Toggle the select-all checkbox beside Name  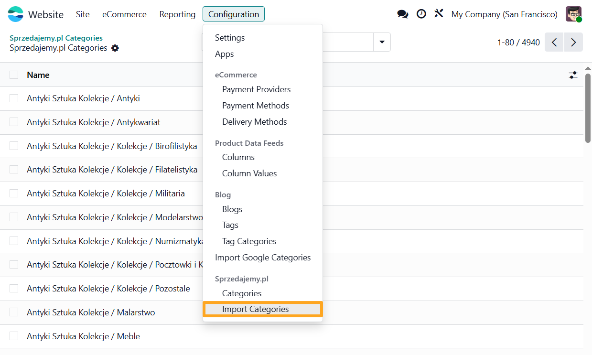point(14,75)
